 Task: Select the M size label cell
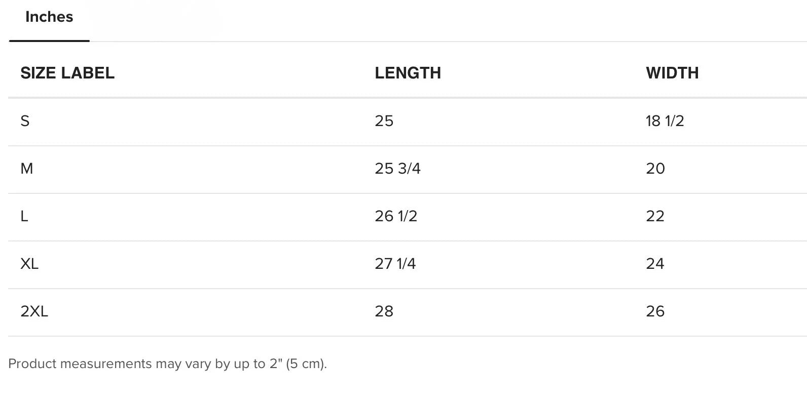[27, 169]
